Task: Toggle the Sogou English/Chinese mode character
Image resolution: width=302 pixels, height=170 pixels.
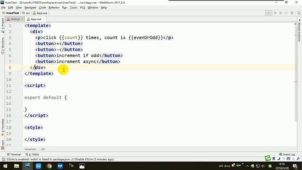Action: (274, 159)
